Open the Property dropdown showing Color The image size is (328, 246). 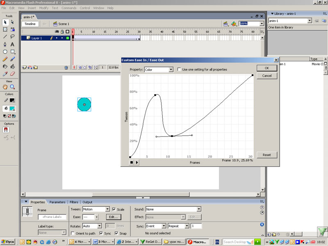coord(158,70)
